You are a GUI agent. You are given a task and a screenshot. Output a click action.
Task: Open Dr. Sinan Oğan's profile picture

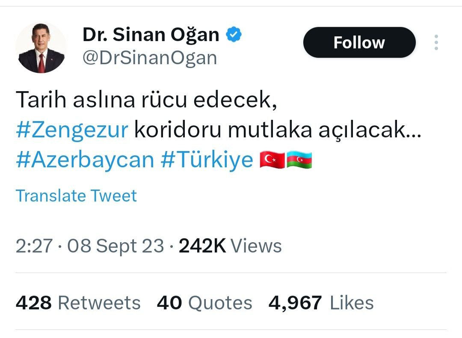41,48
